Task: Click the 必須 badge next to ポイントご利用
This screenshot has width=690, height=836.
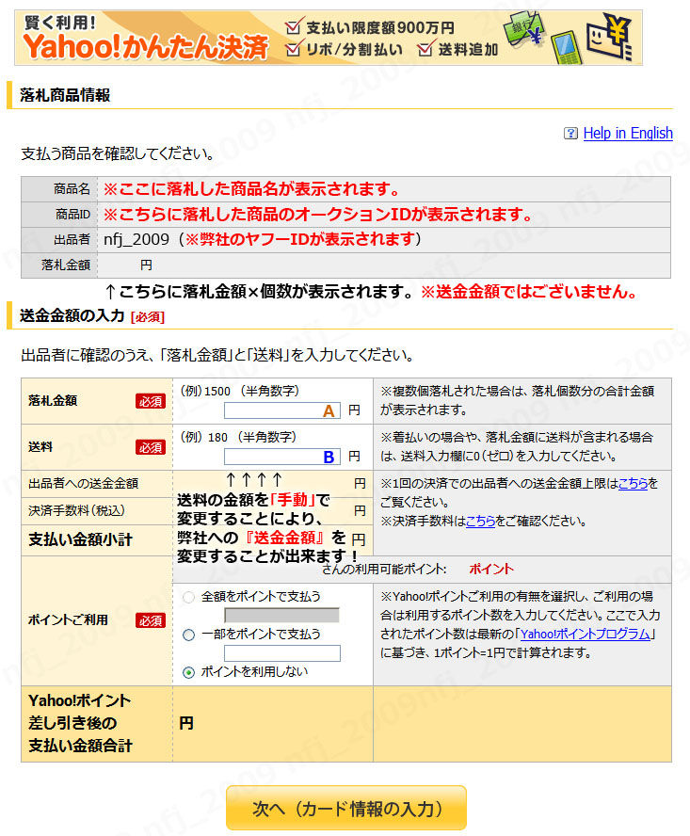Action: point(151,620)
